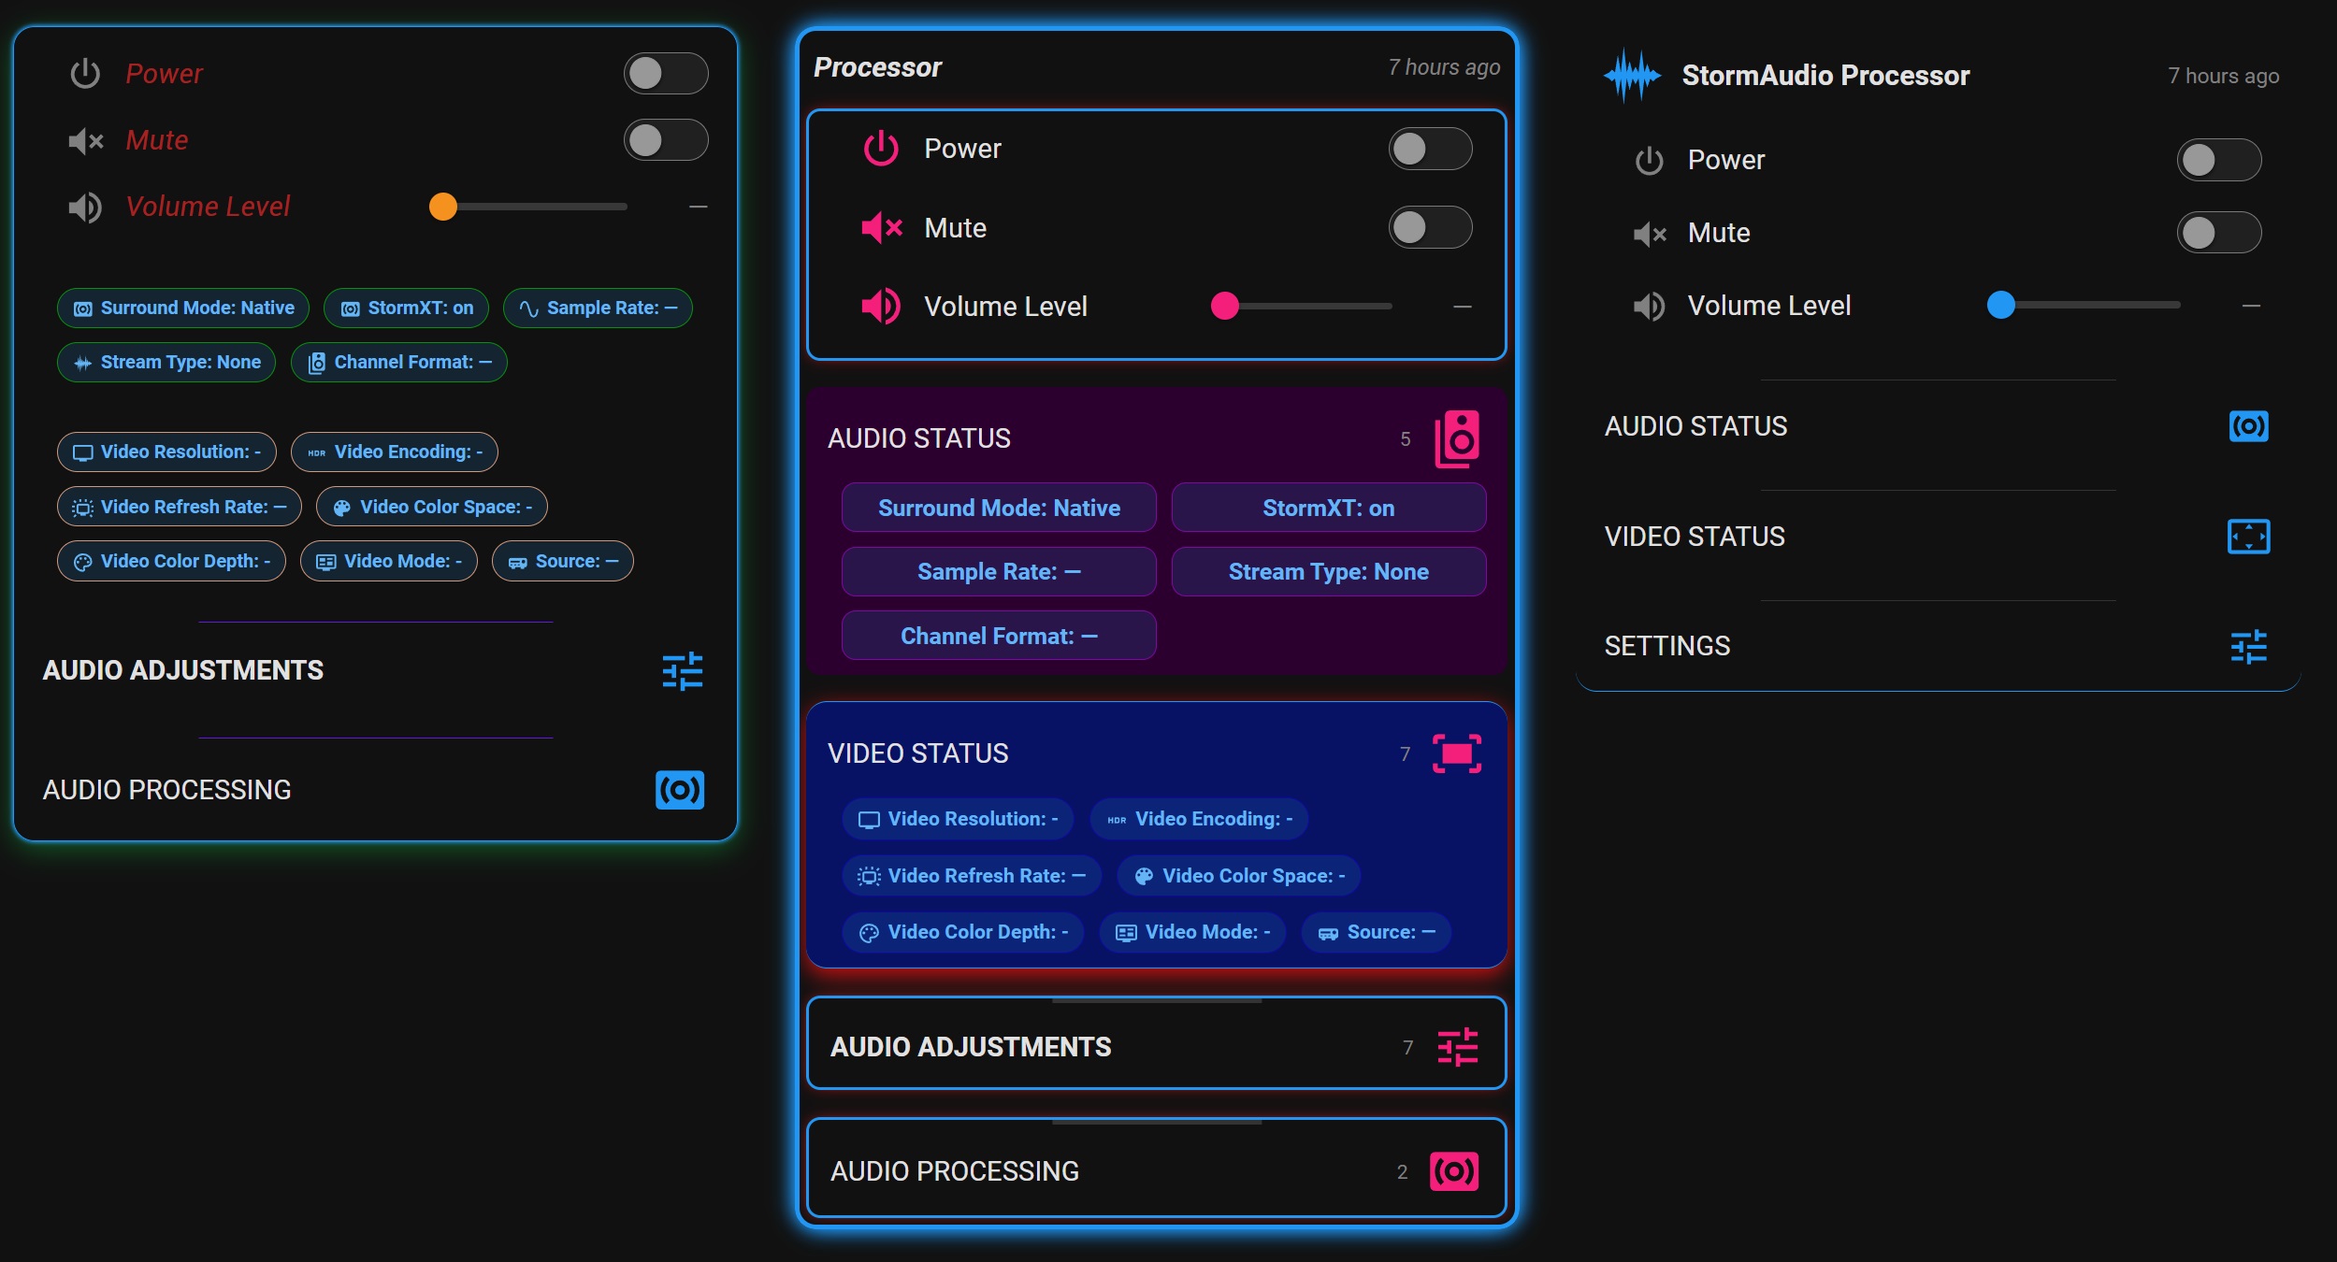This screenshot has width=2337, height=1262.
Task: Toggle the Power switch in left red-label card
Action: pos(666,73)
